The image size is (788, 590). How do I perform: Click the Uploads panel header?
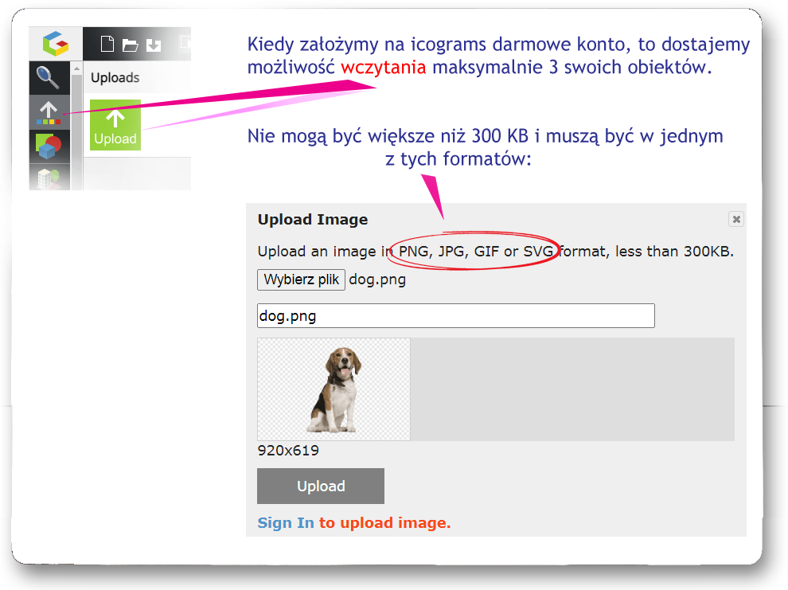coord(115,78)
